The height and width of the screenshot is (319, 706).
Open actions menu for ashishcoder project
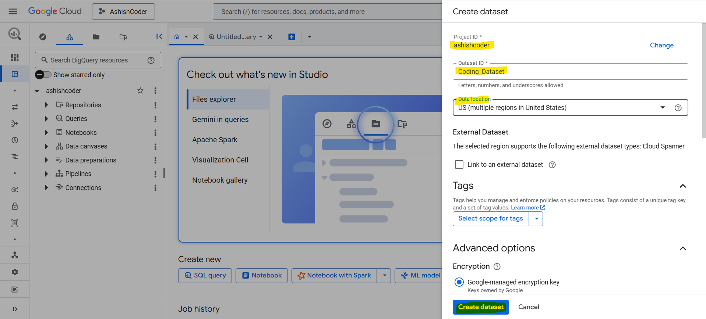click(155, 90)
